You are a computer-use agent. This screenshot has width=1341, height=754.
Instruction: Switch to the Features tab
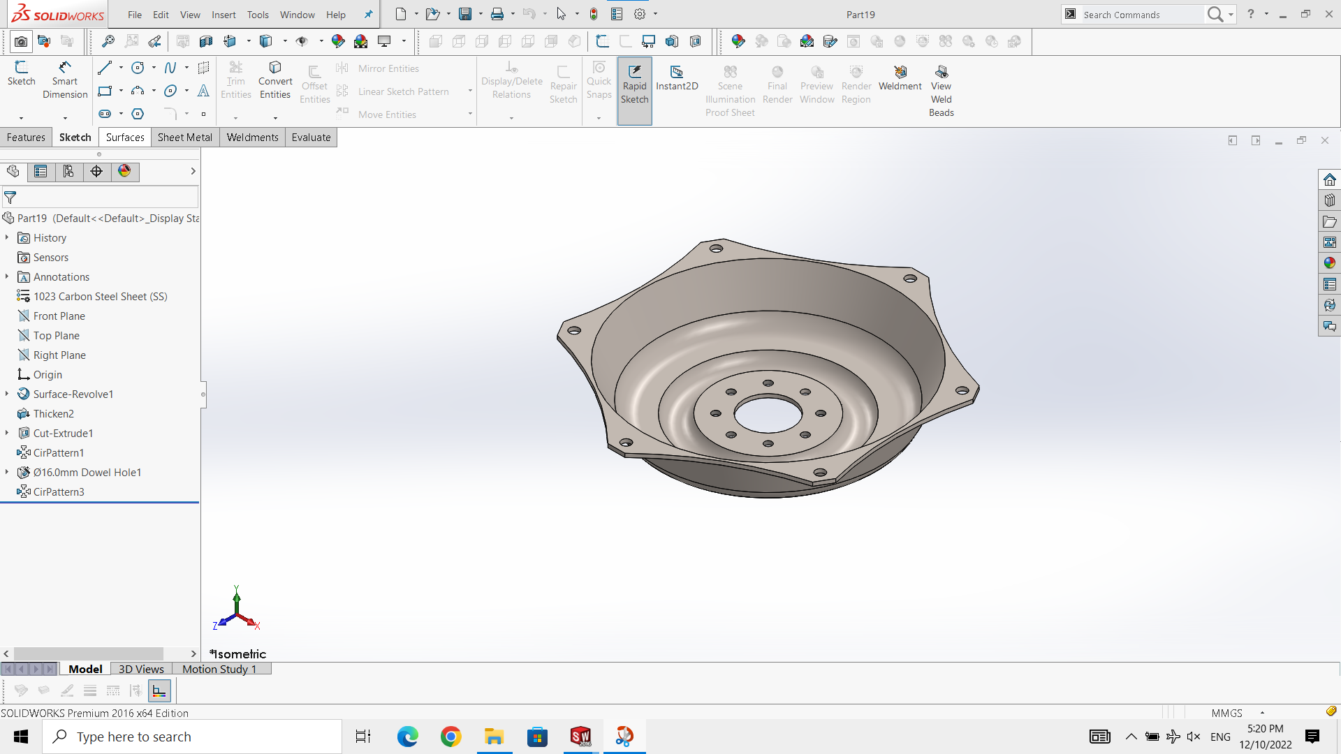coord(26,138)
